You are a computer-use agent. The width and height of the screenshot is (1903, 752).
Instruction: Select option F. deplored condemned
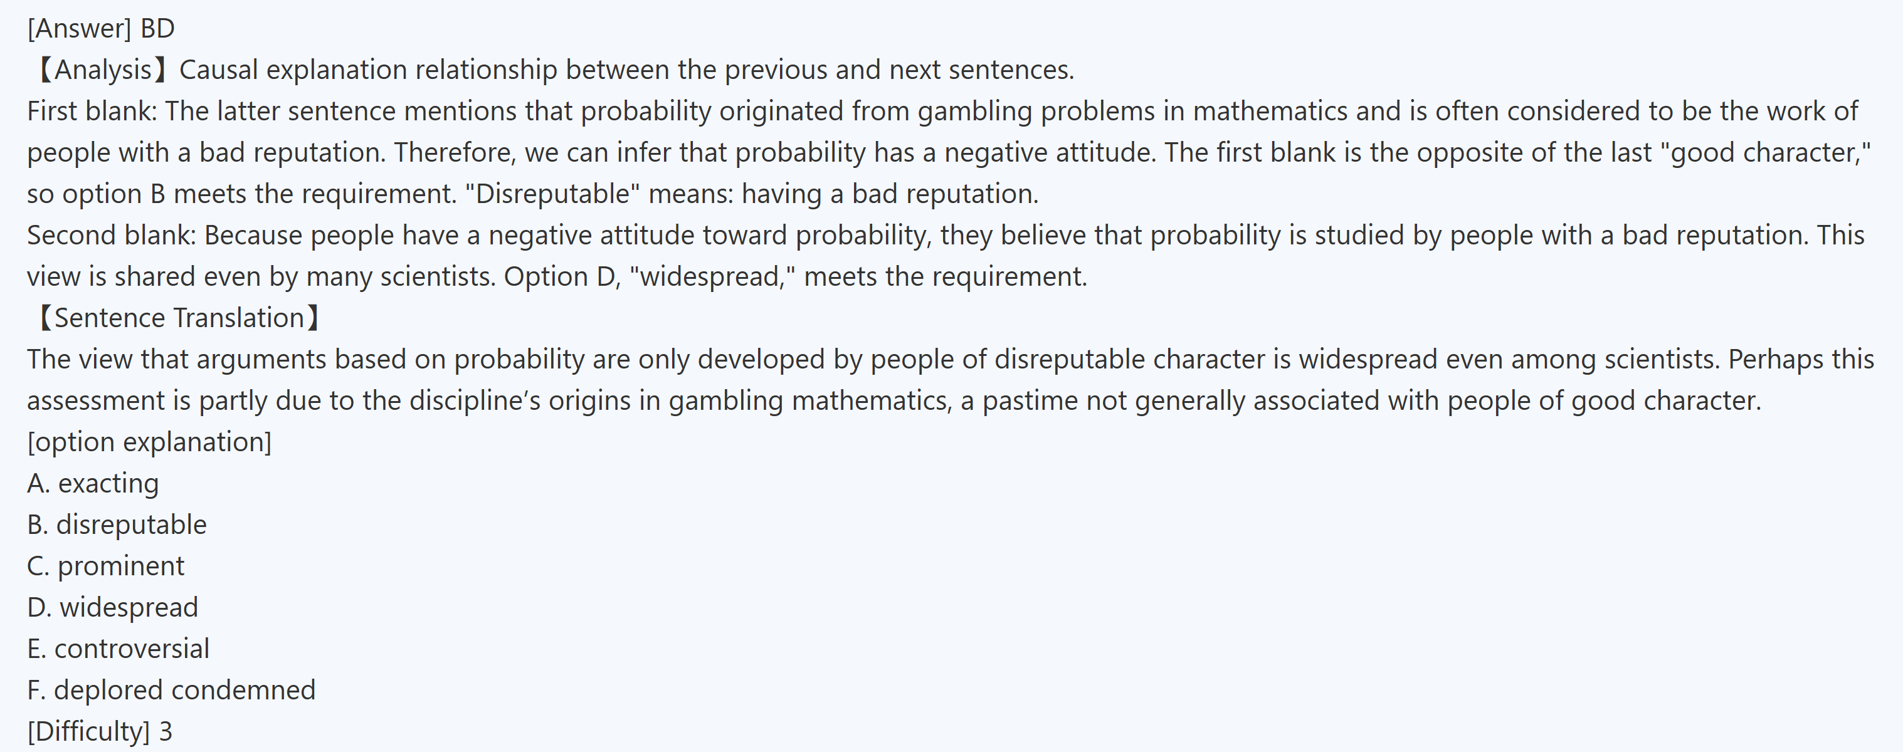[x=171, y=690]
